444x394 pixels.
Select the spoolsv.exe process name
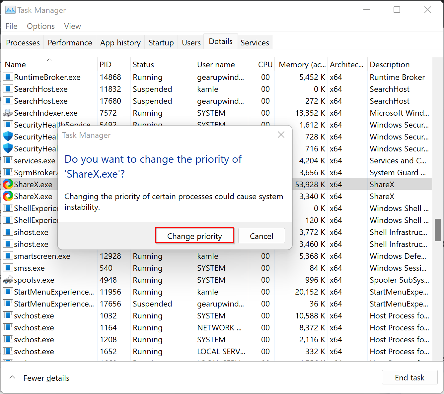coord(34,280)
